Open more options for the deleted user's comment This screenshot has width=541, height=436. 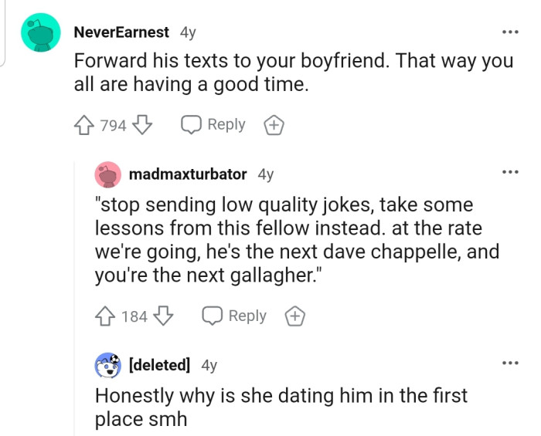(x=509, y=363)
